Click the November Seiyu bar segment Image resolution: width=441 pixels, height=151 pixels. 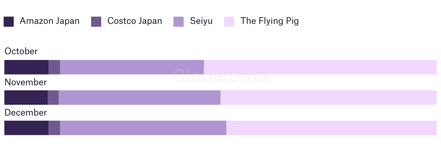click(x=140, y=98)
